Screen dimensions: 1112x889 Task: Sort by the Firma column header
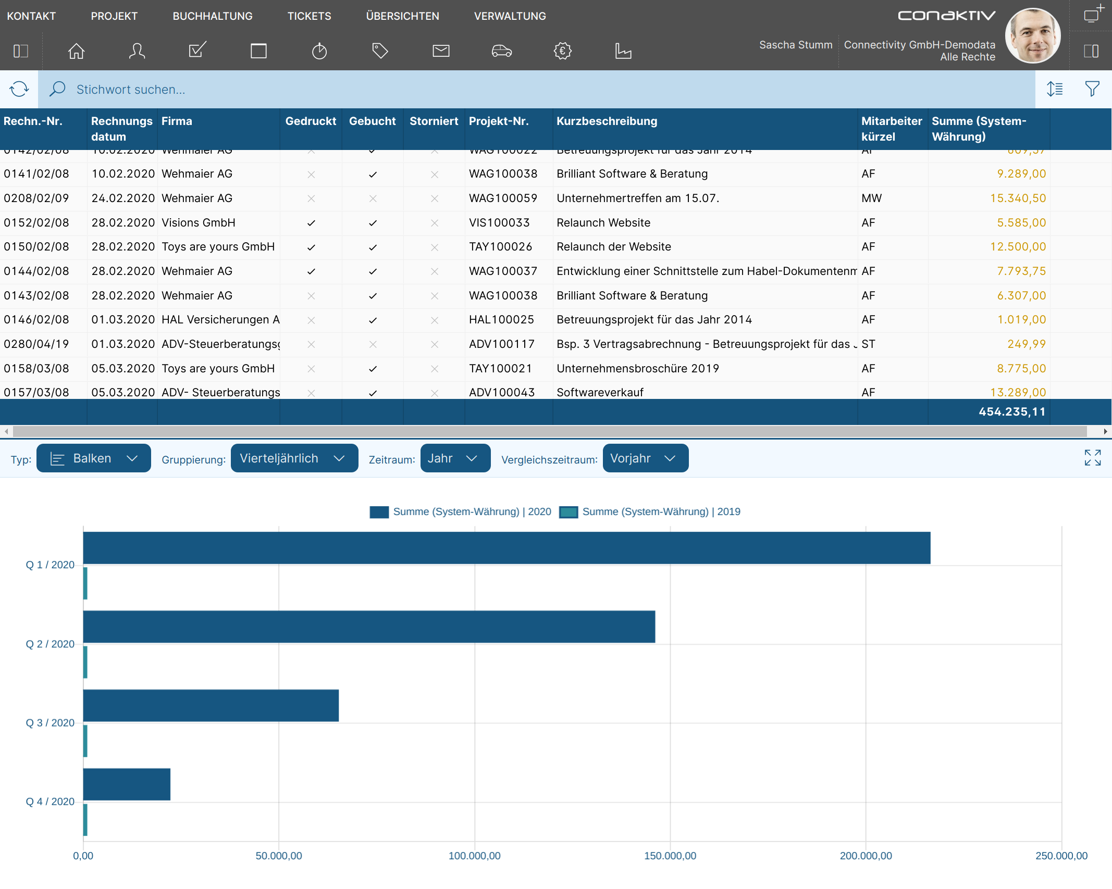click(177, 121)
